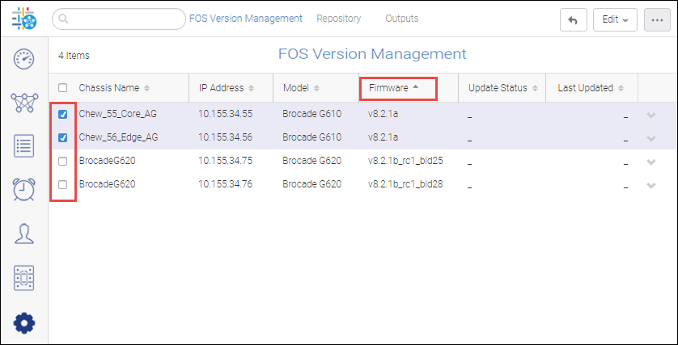The height and width of the screenshot is (345, 678).
Task: Open the topology network icon in sidebar
Action: (x=24, y=103)
